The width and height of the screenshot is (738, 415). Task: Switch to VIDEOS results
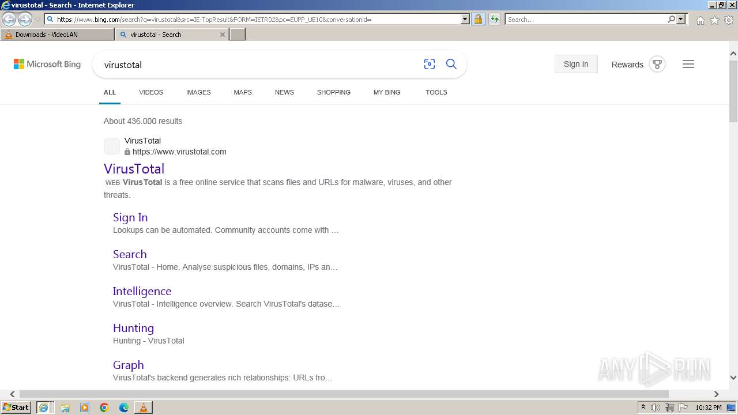[151, 92]
